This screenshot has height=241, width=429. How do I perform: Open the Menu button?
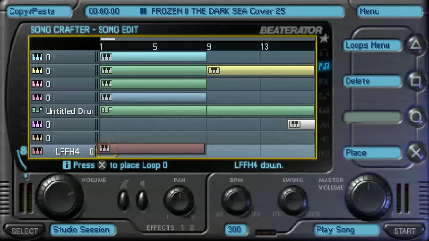[x=390, y=11]
